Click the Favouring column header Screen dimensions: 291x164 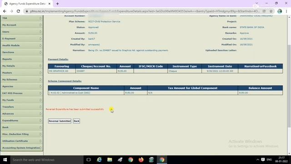tap(62, 66)
